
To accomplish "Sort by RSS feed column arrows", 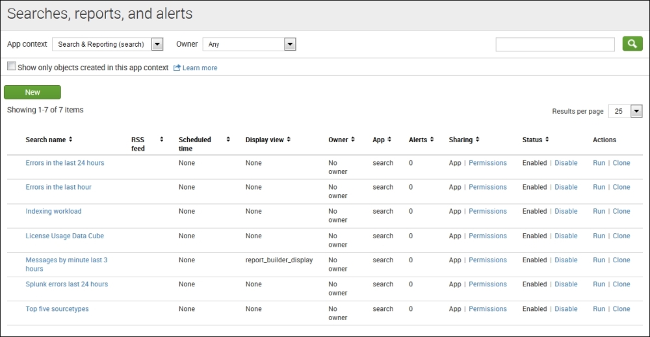I will (x=161, y=140).
